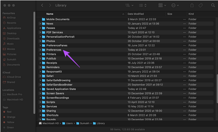
Task: Go back with the toolbar back arrow
Action: point(42,5)
